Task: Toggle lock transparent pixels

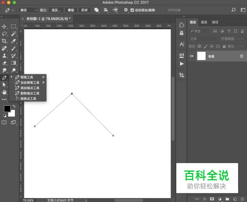Action: click(199, 46)
